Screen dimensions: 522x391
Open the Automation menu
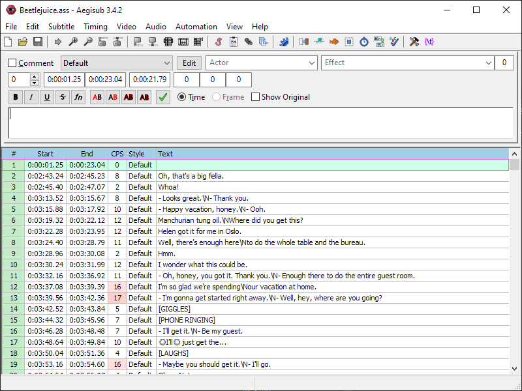(x=196, y=27)
